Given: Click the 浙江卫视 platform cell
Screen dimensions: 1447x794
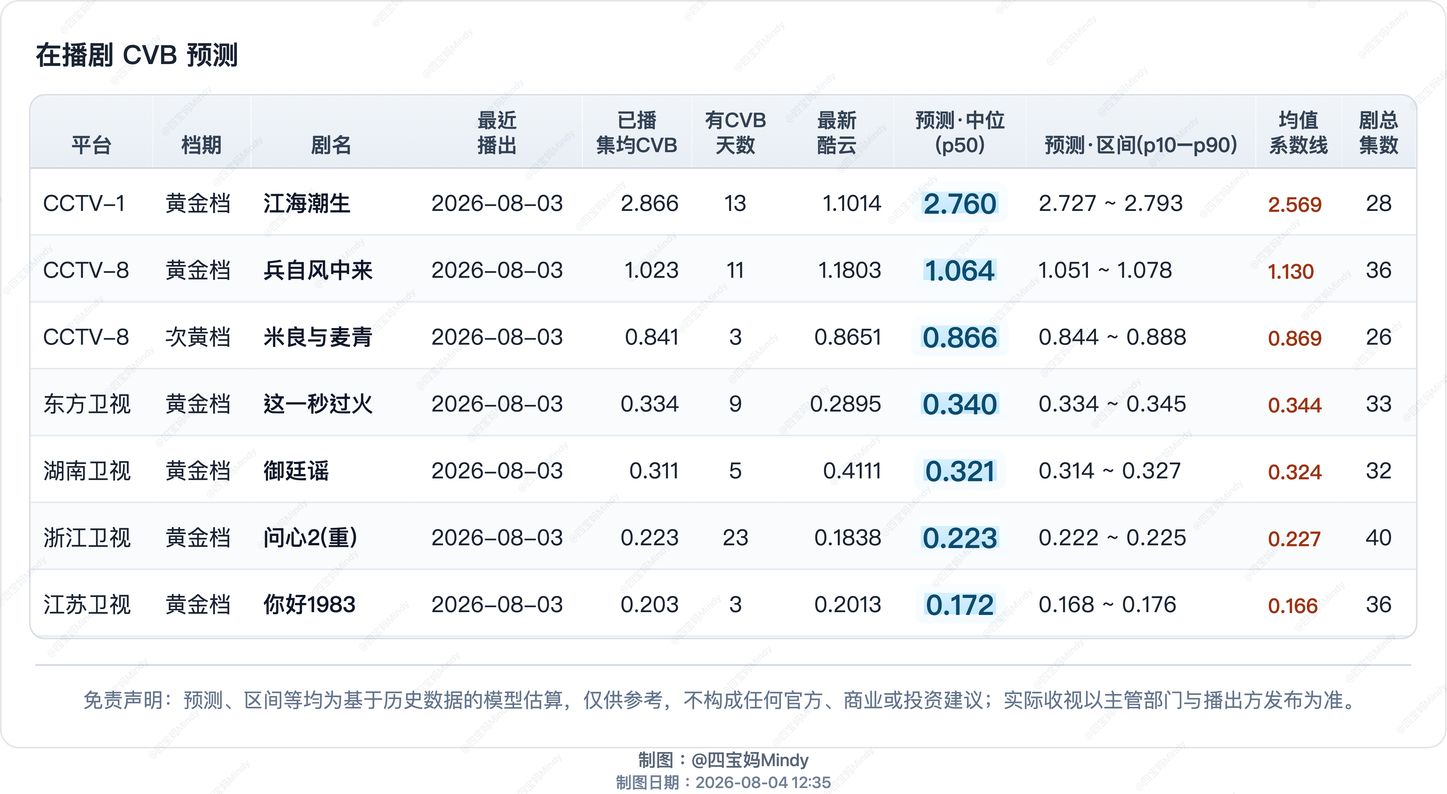Looking at the screenshot, I should click(87, 537).
